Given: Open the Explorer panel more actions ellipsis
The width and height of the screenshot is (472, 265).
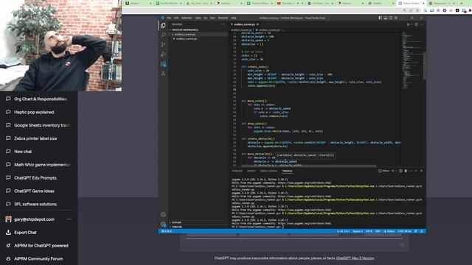Looking at the screenshot, I should point(223,24).
